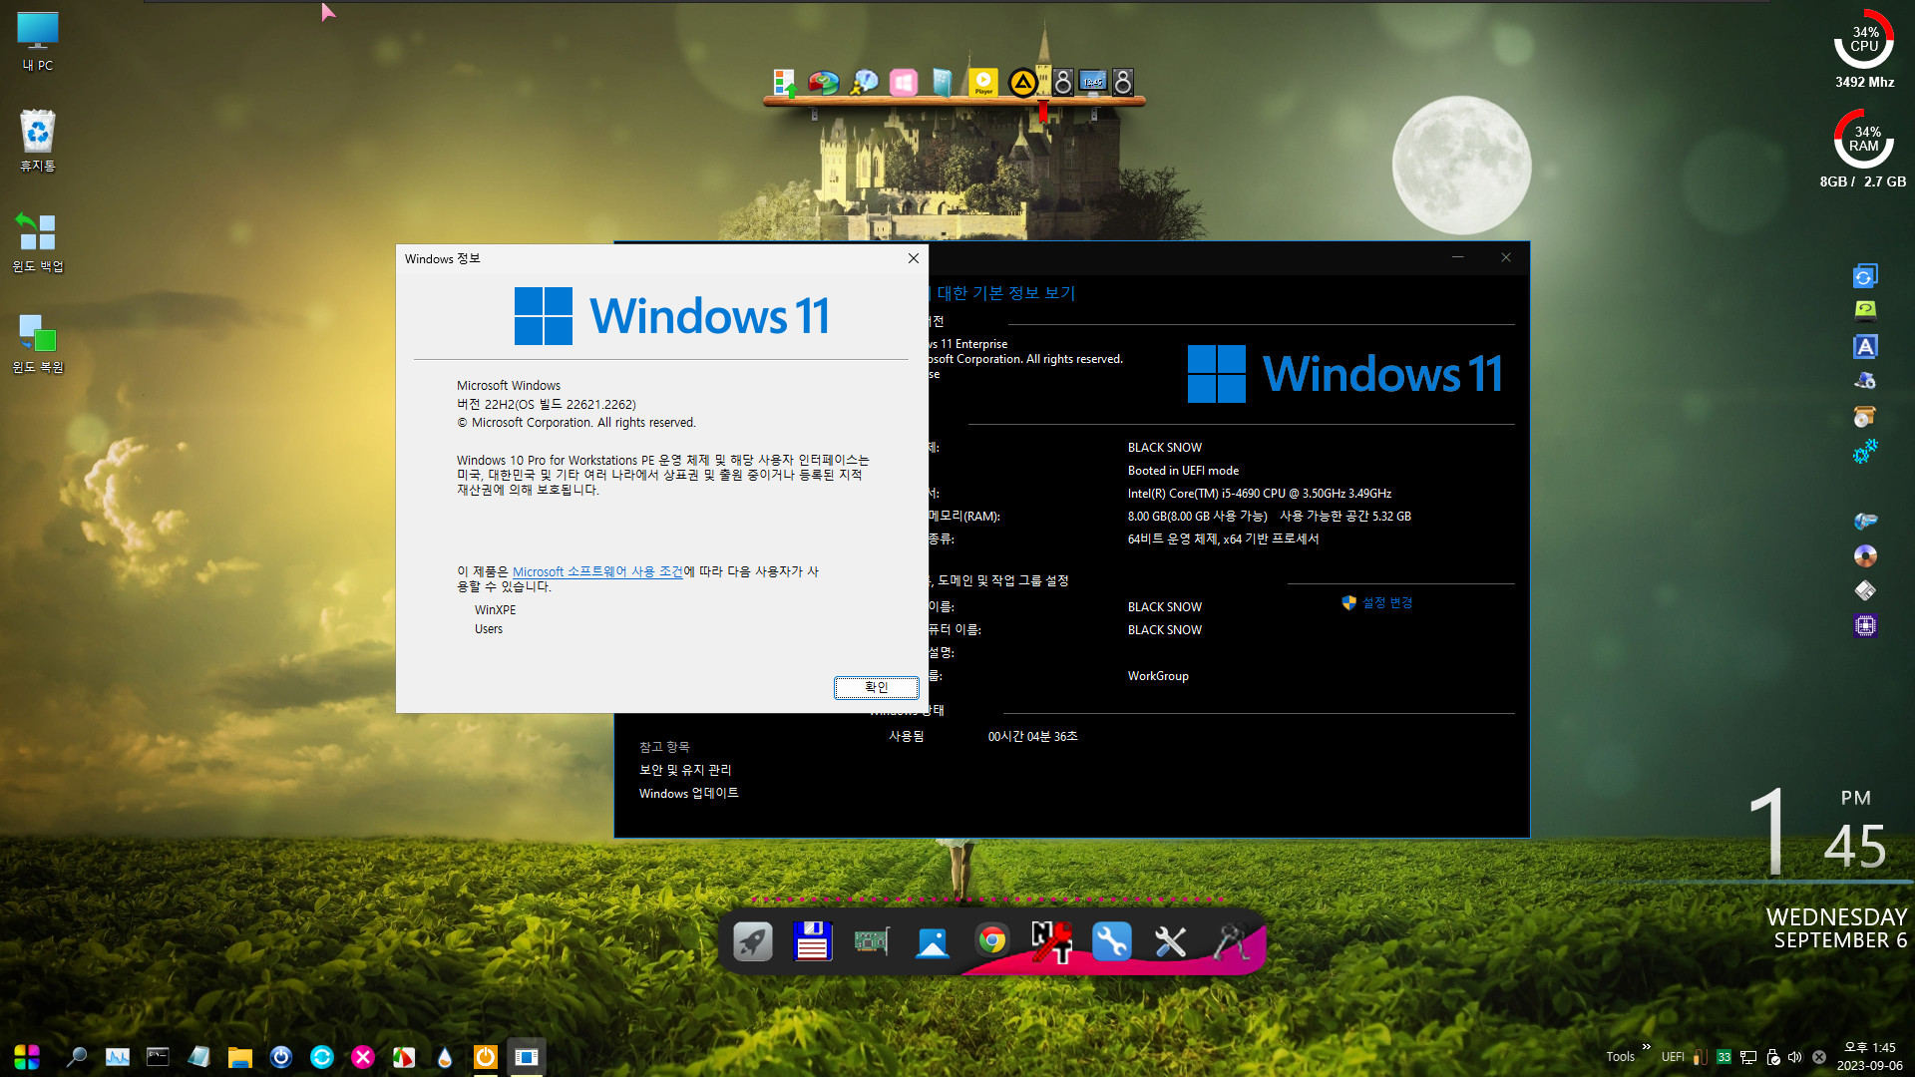The image size is (1915, 1077).
Task: Click the orange power icon in taskbar
Action: pos(486,1056)
